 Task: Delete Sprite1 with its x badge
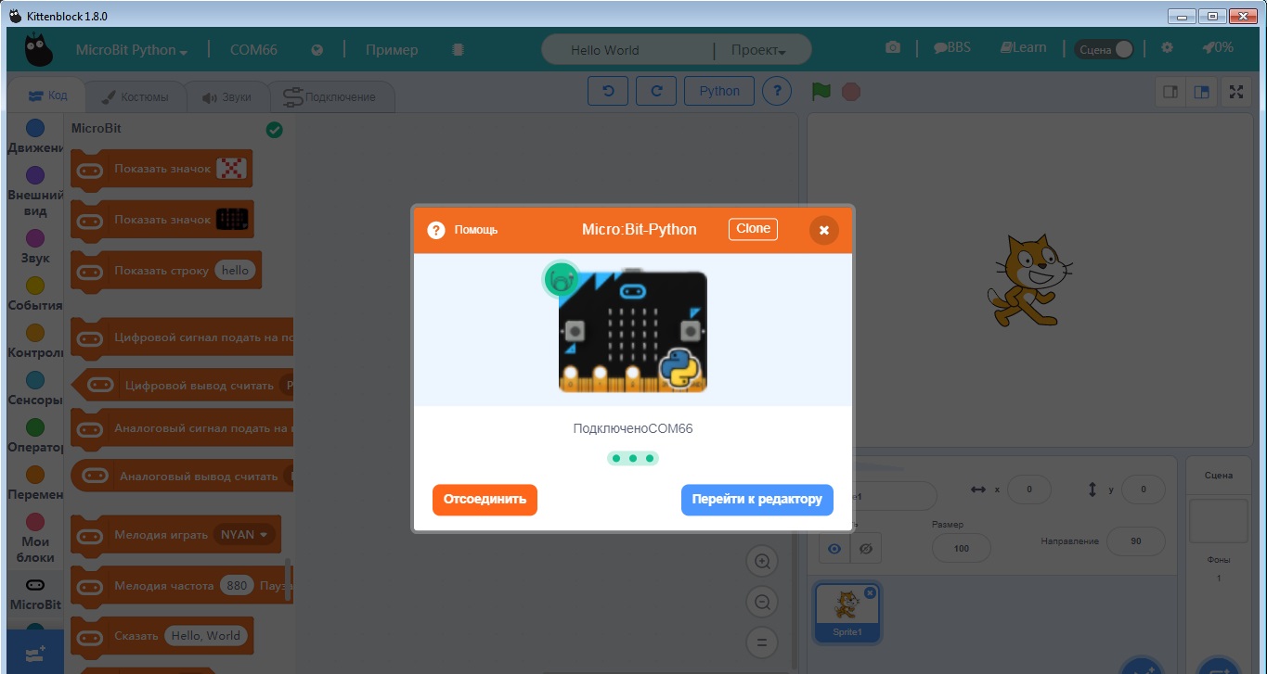(870, 592)
